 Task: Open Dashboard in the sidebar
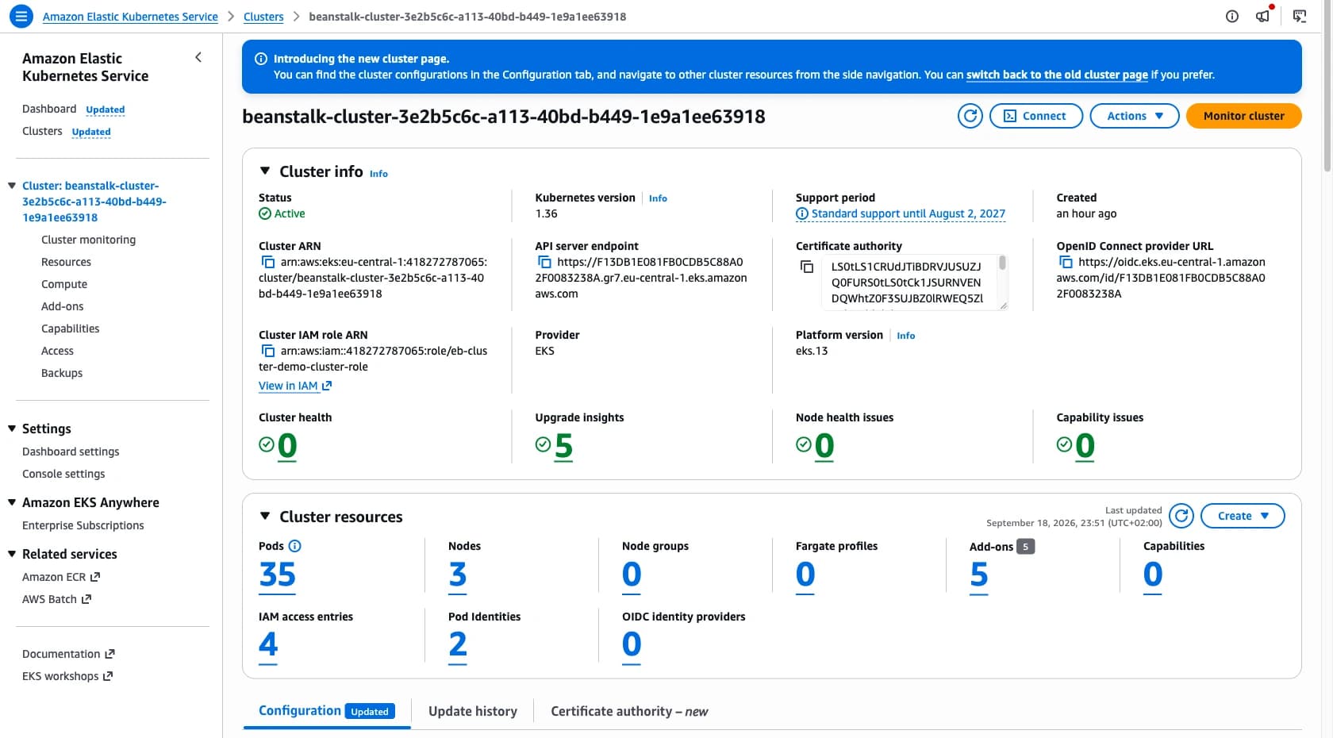point(49,109)
